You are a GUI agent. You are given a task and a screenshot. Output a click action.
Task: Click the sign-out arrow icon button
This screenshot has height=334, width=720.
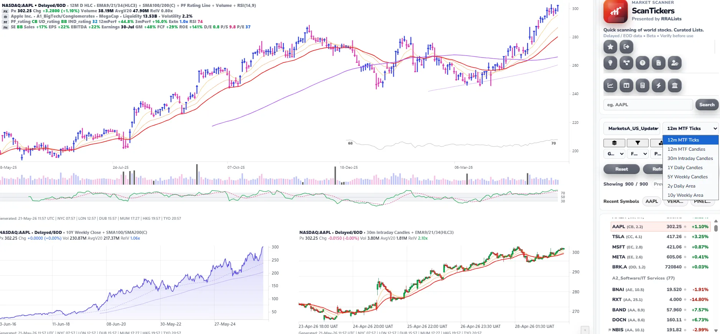626,47
